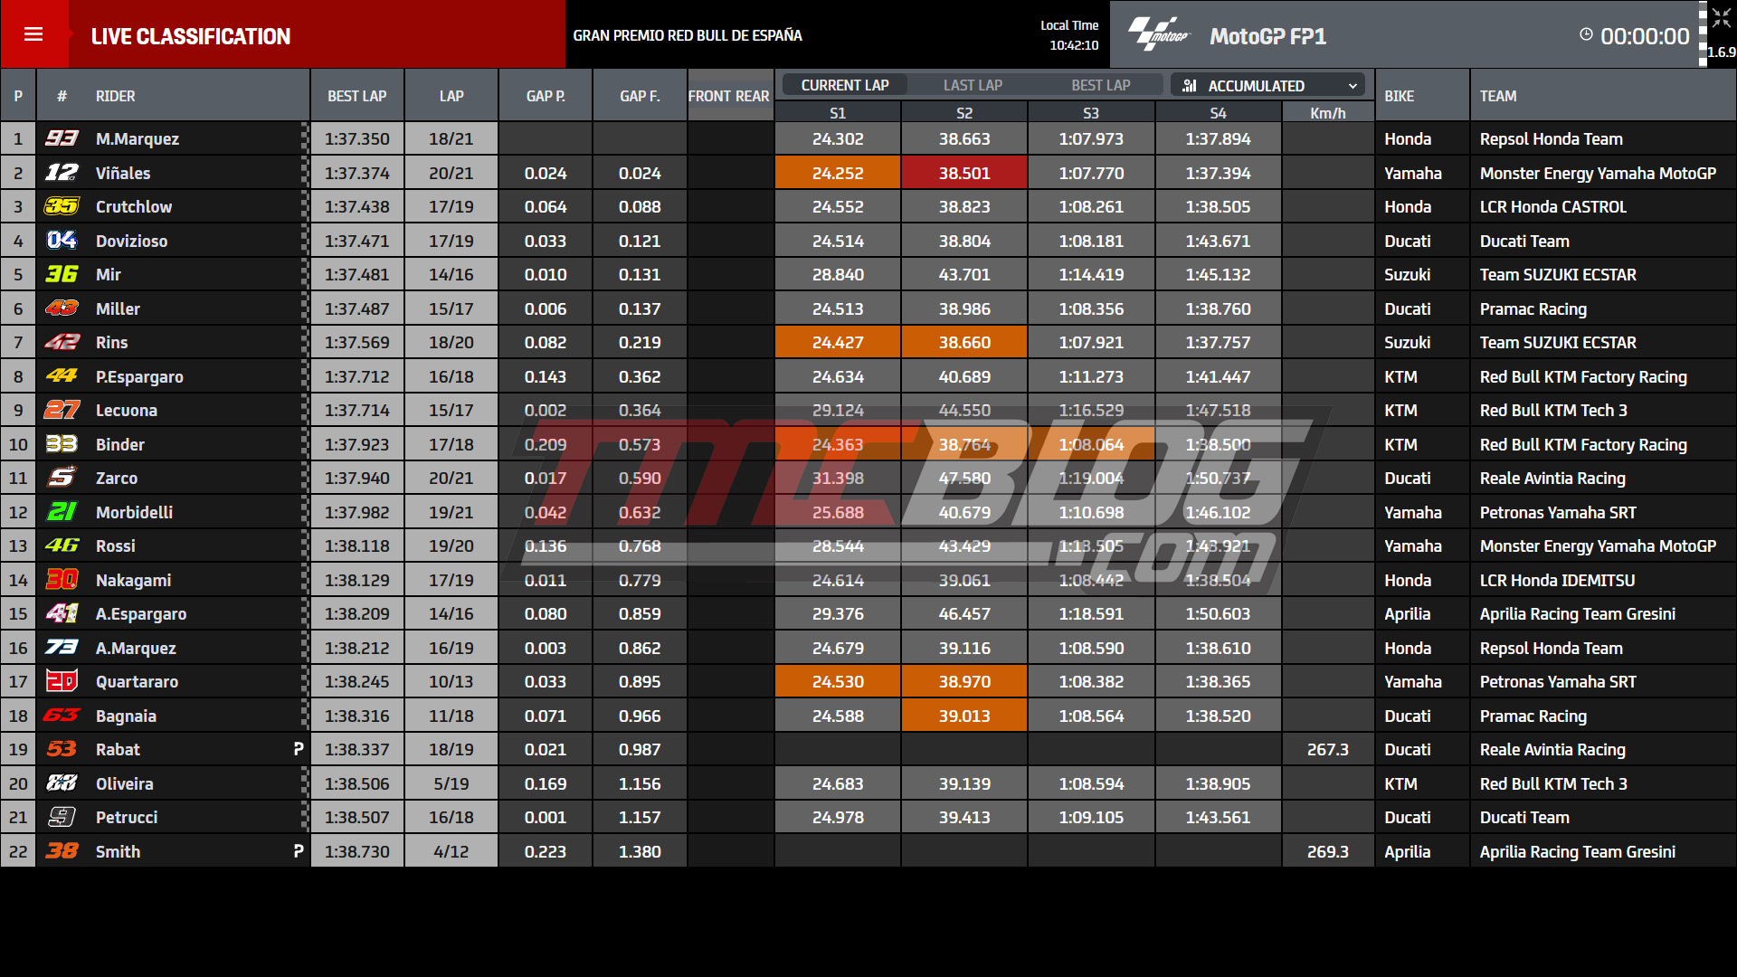This screenshot has width=1737, height=977.
Task: Click Oliveira's lap count 5/19
Action: pos(451,784)
